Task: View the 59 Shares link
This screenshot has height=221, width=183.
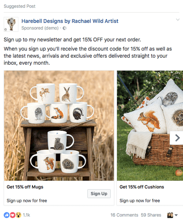Action: click(x=151, y=215)
